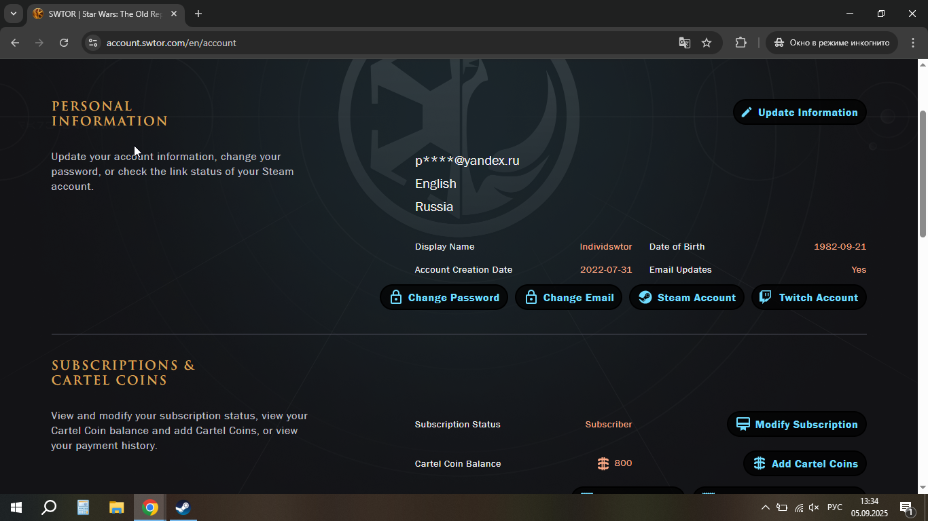Open Steam Account link settings
Viewport: 928px width, 521px height.
pyautogui.click(x=687, y=298)
